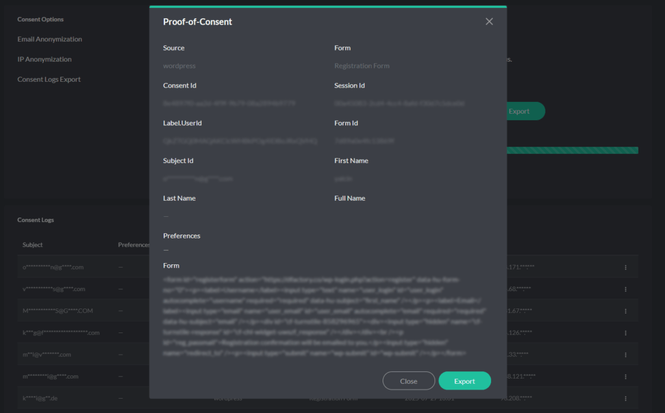Click the Subject column header
Viewport: 665px width, 413px height.
coord(32,245)
